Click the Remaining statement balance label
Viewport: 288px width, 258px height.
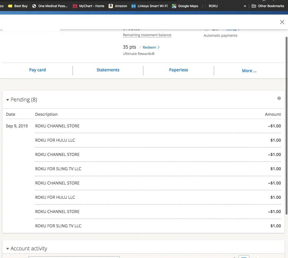(x=147, y=35)
